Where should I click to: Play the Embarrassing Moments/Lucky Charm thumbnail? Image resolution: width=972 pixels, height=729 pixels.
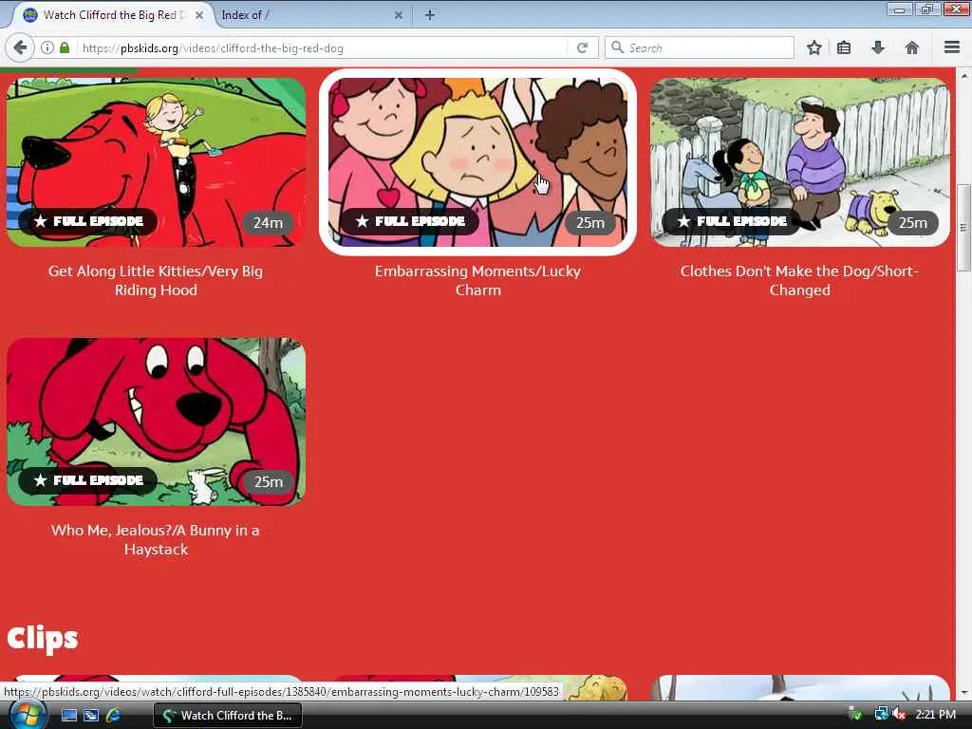(x=478, y=161)
